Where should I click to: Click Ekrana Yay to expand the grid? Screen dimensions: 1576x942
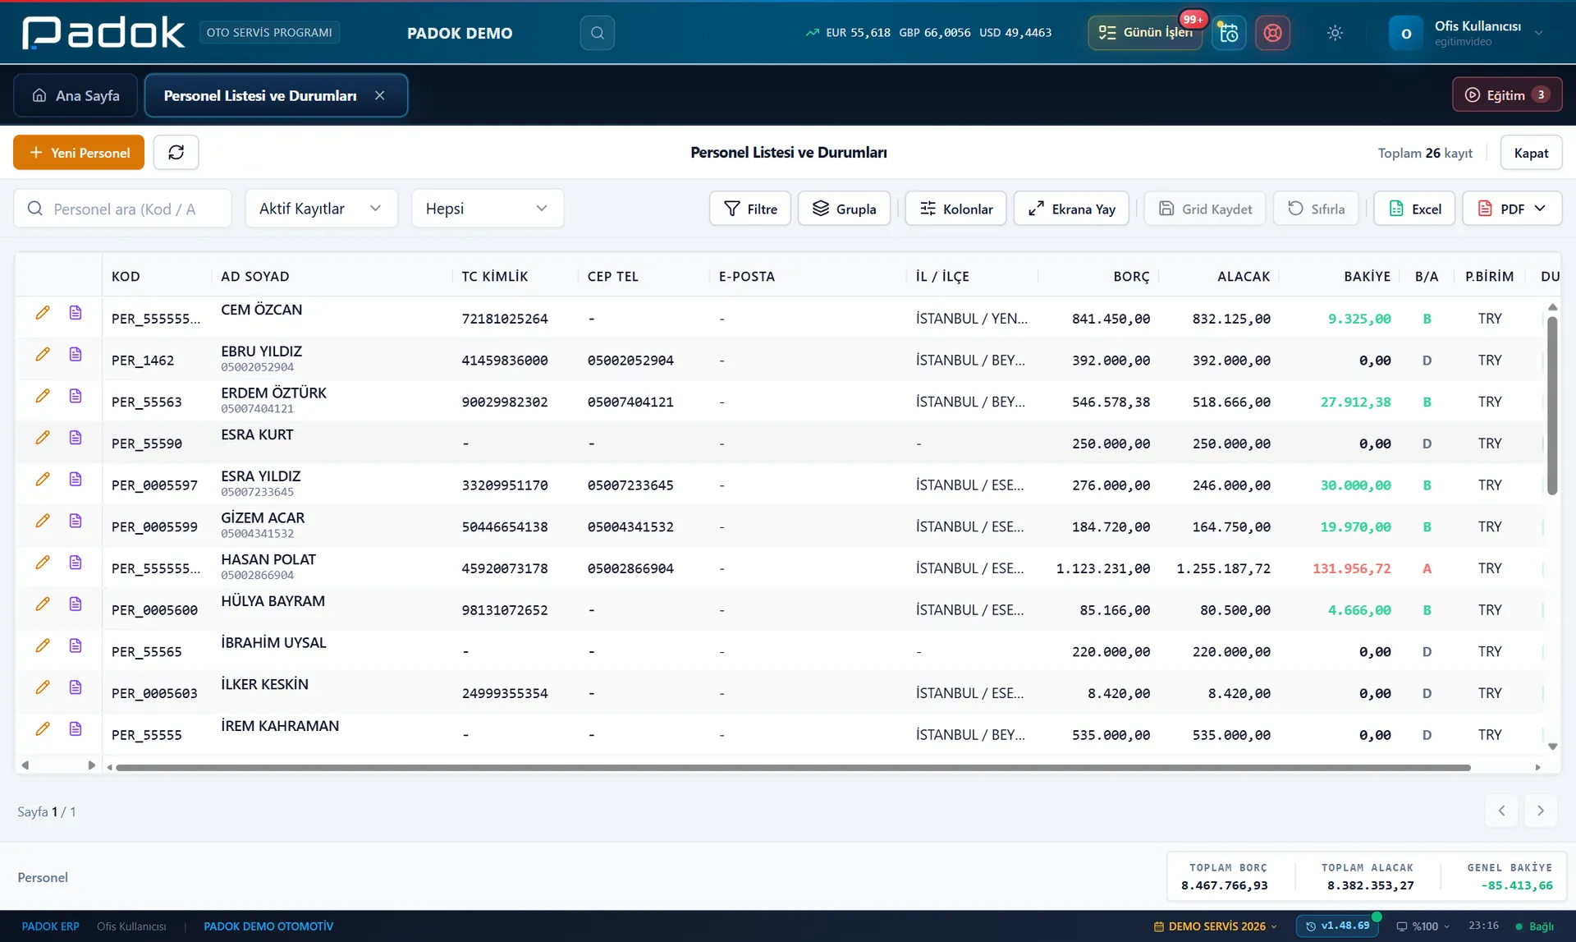[1071, 209]
